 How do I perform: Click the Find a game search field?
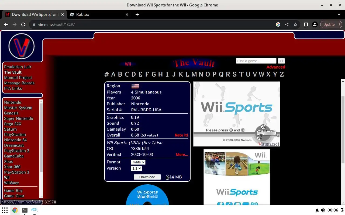256,61
